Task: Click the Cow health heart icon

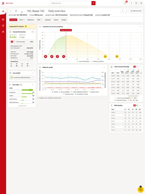Action: click(10, 73)
